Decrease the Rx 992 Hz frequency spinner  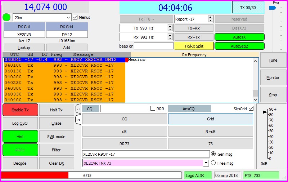pos(170,39)
